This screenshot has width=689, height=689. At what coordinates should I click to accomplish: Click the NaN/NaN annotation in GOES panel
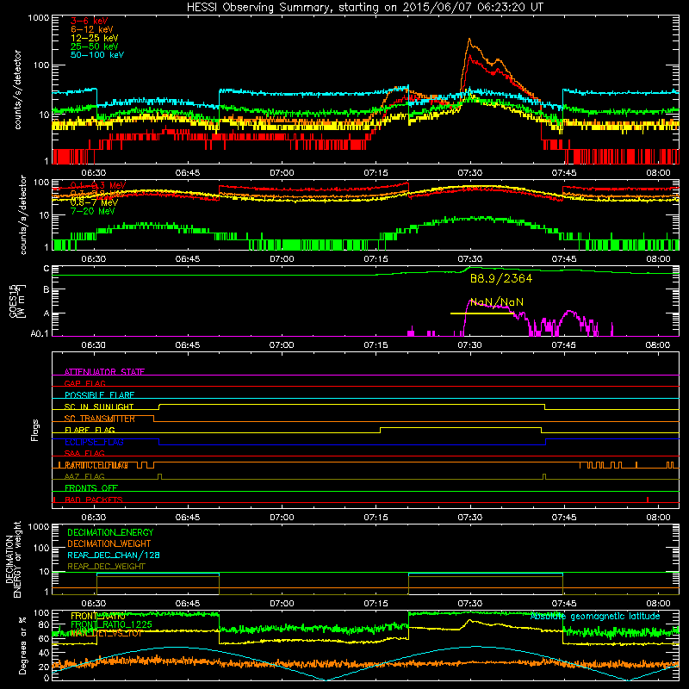pyautogui.click(x=497, y=302)
